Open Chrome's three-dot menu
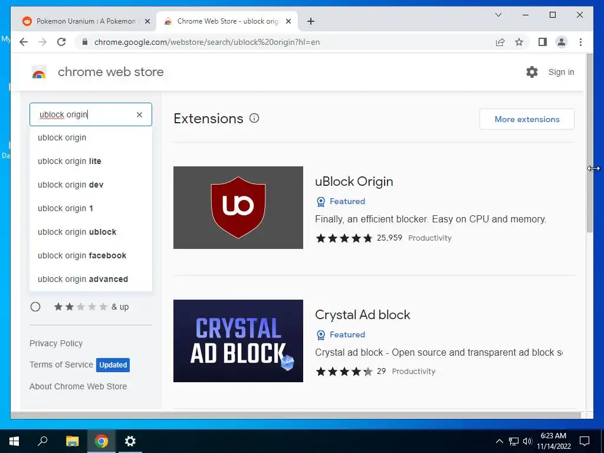Image resolution: width=604 pixels, height=453 pixels. click(580, 42)
